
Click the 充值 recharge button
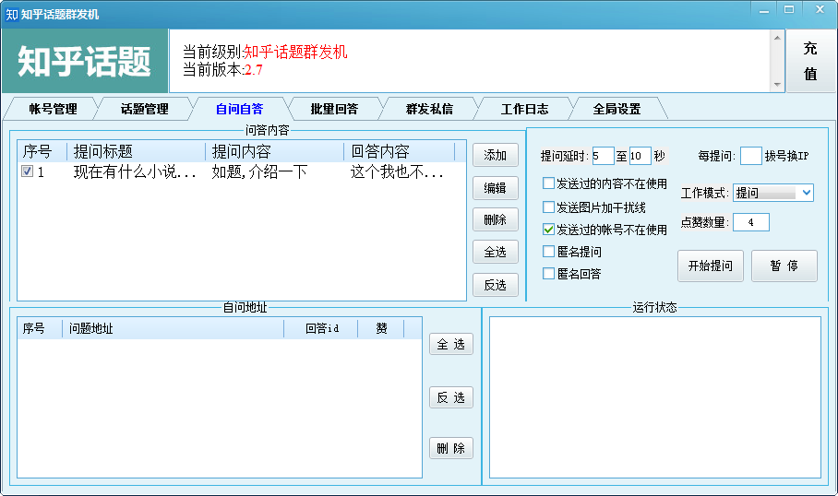pyautogui.click(x=810, y=61)
